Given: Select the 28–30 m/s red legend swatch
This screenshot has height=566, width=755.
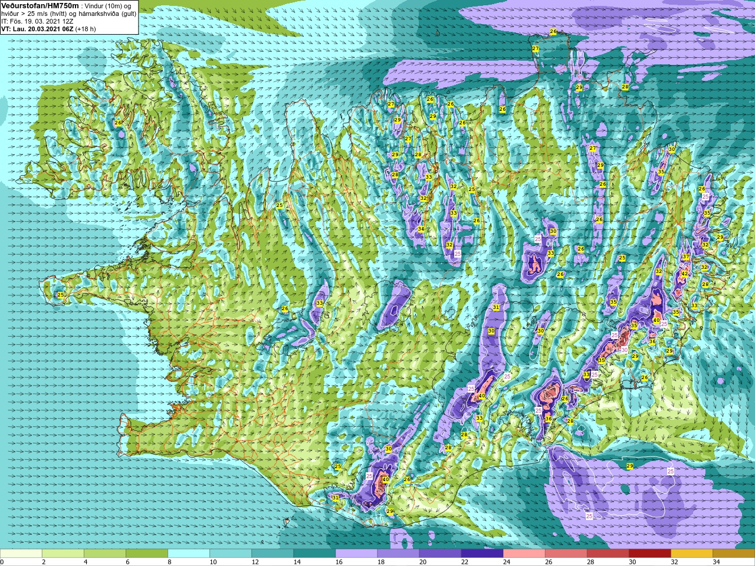Looking at the screenshot, I should click(x=608, y=553).
